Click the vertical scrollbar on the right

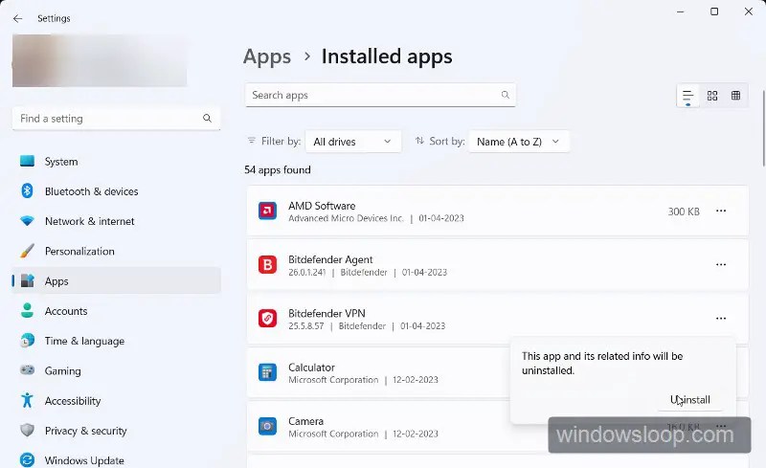click(763, 128)
